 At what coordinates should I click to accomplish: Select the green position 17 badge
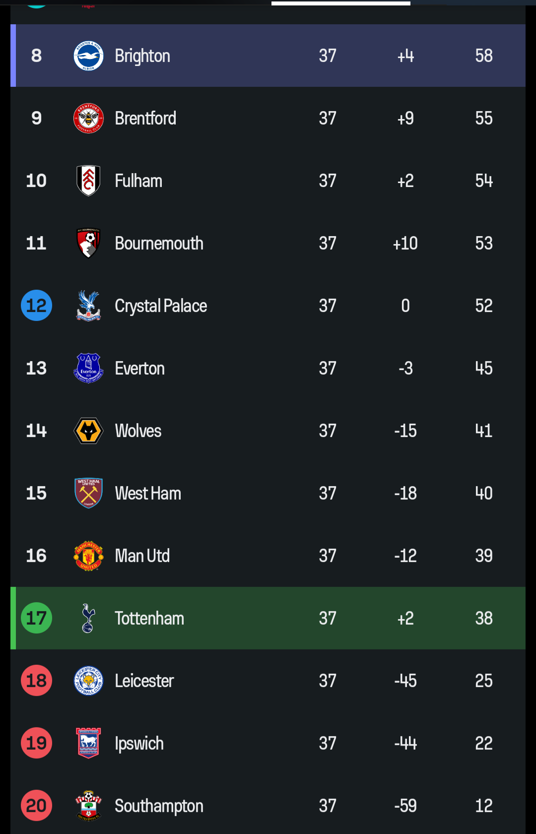pyautogui.click(x=36, y=618)
